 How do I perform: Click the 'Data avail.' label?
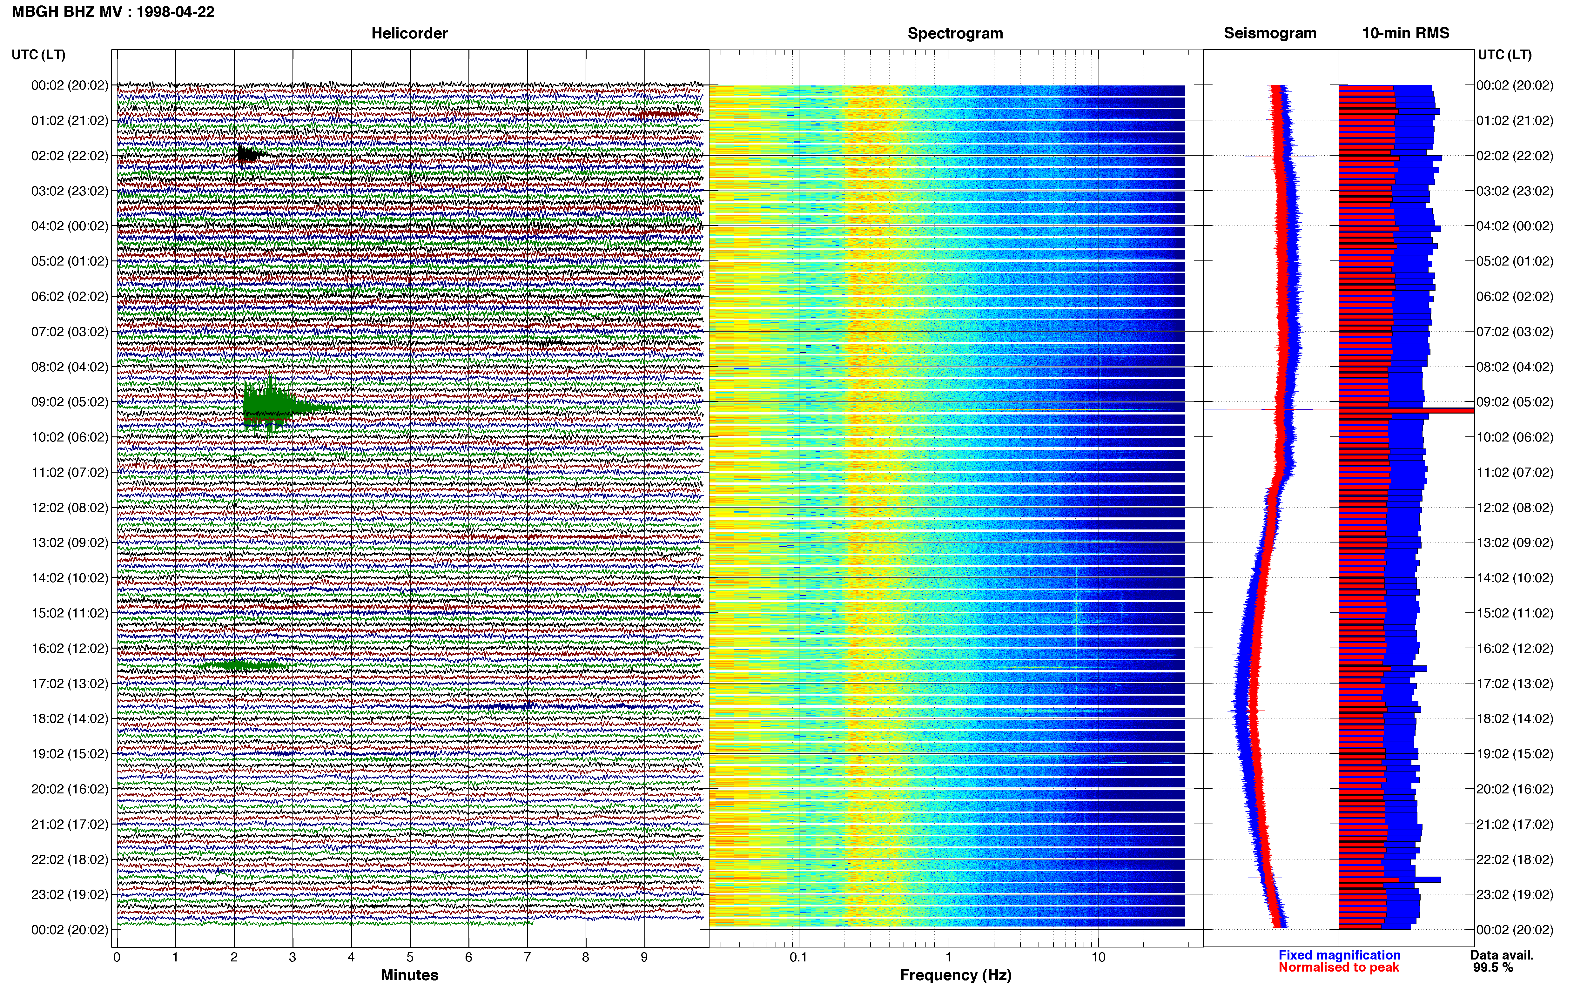pos(1502,955)
